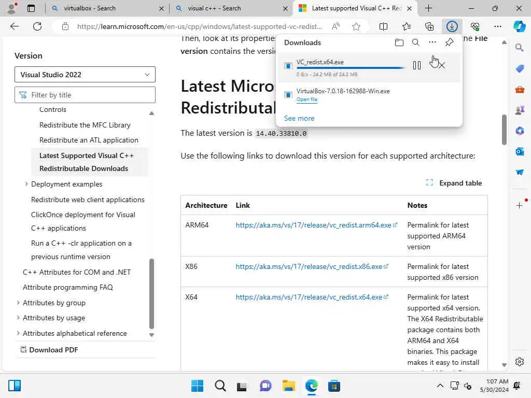Open File Explorer from taskbar
The image size is (531, 398).
click(288, 386)
